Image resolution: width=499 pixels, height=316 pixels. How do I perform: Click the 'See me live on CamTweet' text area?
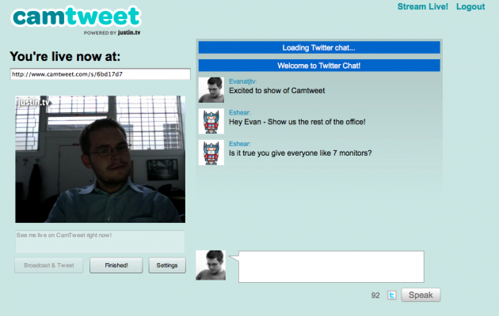tap(100, 242)
